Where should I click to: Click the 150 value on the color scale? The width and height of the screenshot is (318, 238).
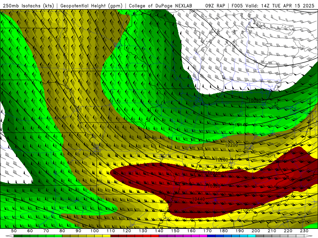[x=175, y=231]
